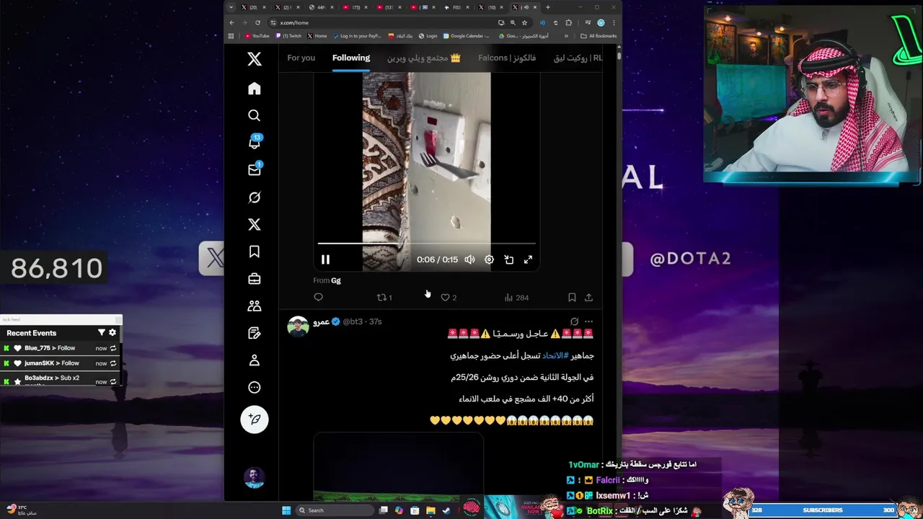This screenshot has width=923, height=519.
Task: Open the Chrome profile avatar menu
Action: (601, 22)
